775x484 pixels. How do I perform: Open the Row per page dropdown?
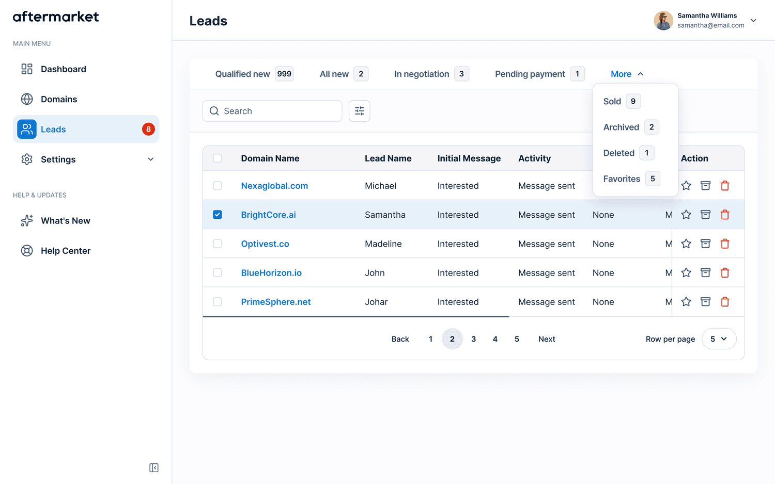(719, 339)
